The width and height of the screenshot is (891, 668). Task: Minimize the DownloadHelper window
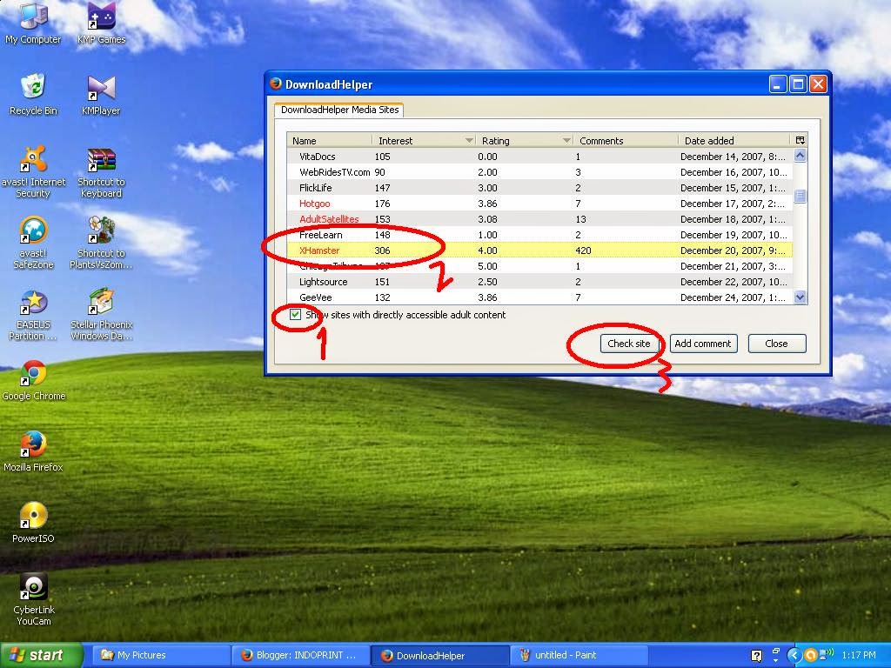pyautogui.click(x=777, y=84)
